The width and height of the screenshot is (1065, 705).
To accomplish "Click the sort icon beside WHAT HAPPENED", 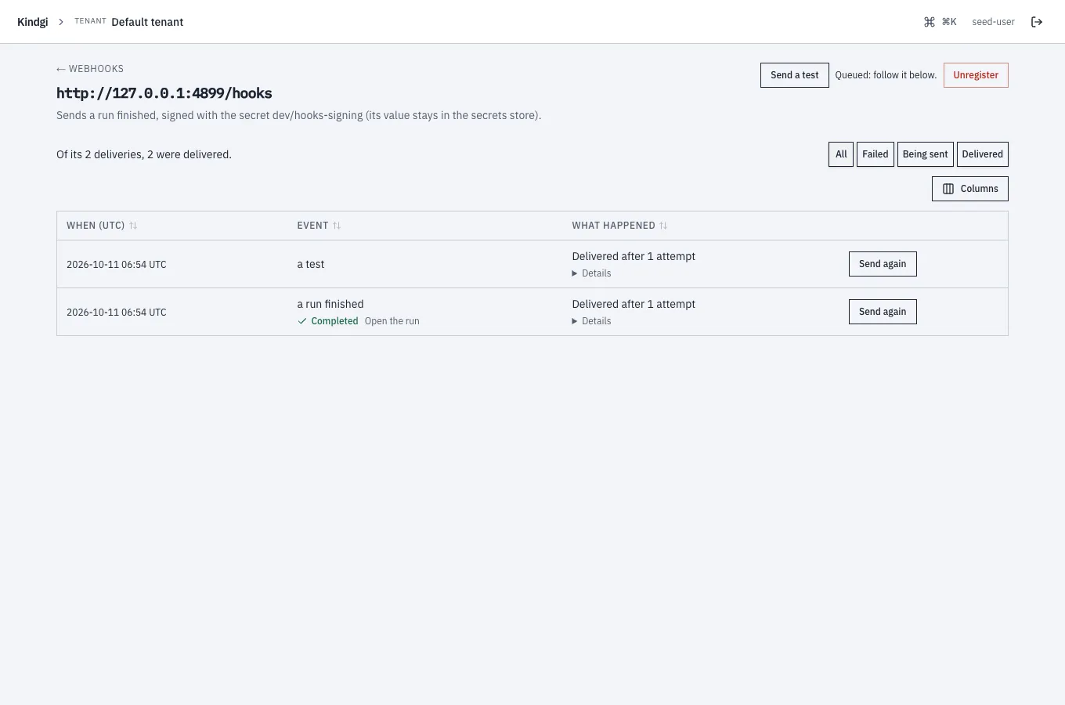I will point(663,226).
